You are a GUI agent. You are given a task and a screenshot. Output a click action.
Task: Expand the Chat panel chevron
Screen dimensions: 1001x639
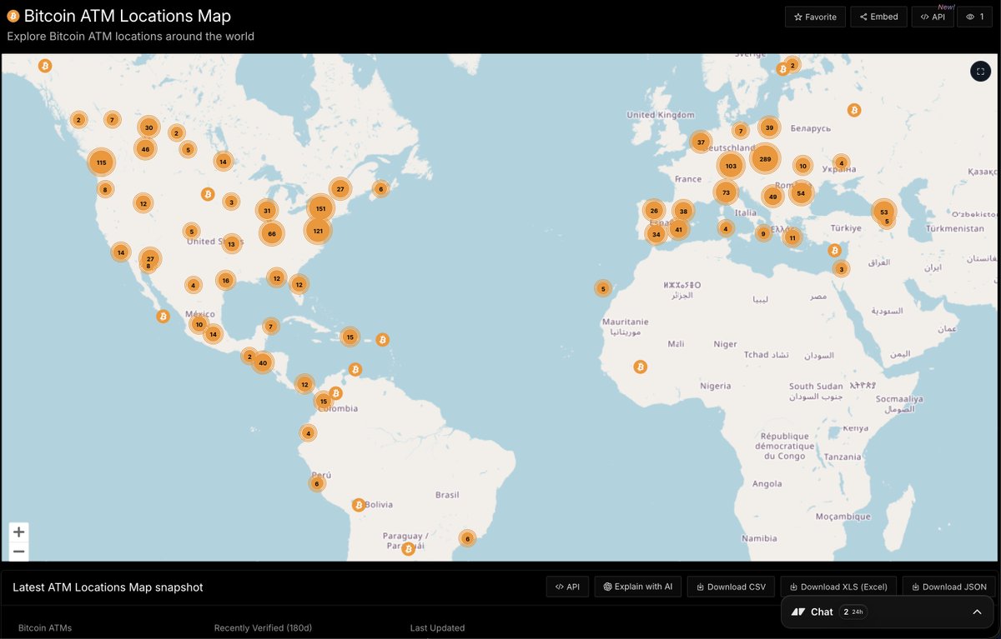pyautogui.click(x=977, y=612)
